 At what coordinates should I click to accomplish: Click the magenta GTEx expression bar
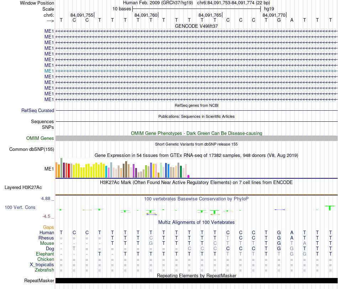click(189, 177)
